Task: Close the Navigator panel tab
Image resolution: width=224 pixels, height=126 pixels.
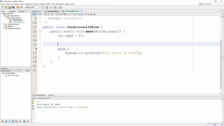Action: coord(9,69)
